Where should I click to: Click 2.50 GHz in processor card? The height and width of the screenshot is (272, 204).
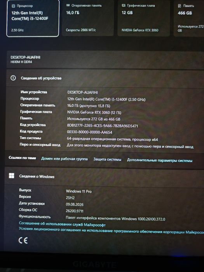coord(17,30)
